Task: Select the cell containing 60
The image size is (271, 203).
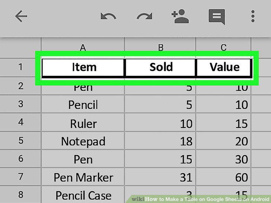Action: (x=223, y=177)
